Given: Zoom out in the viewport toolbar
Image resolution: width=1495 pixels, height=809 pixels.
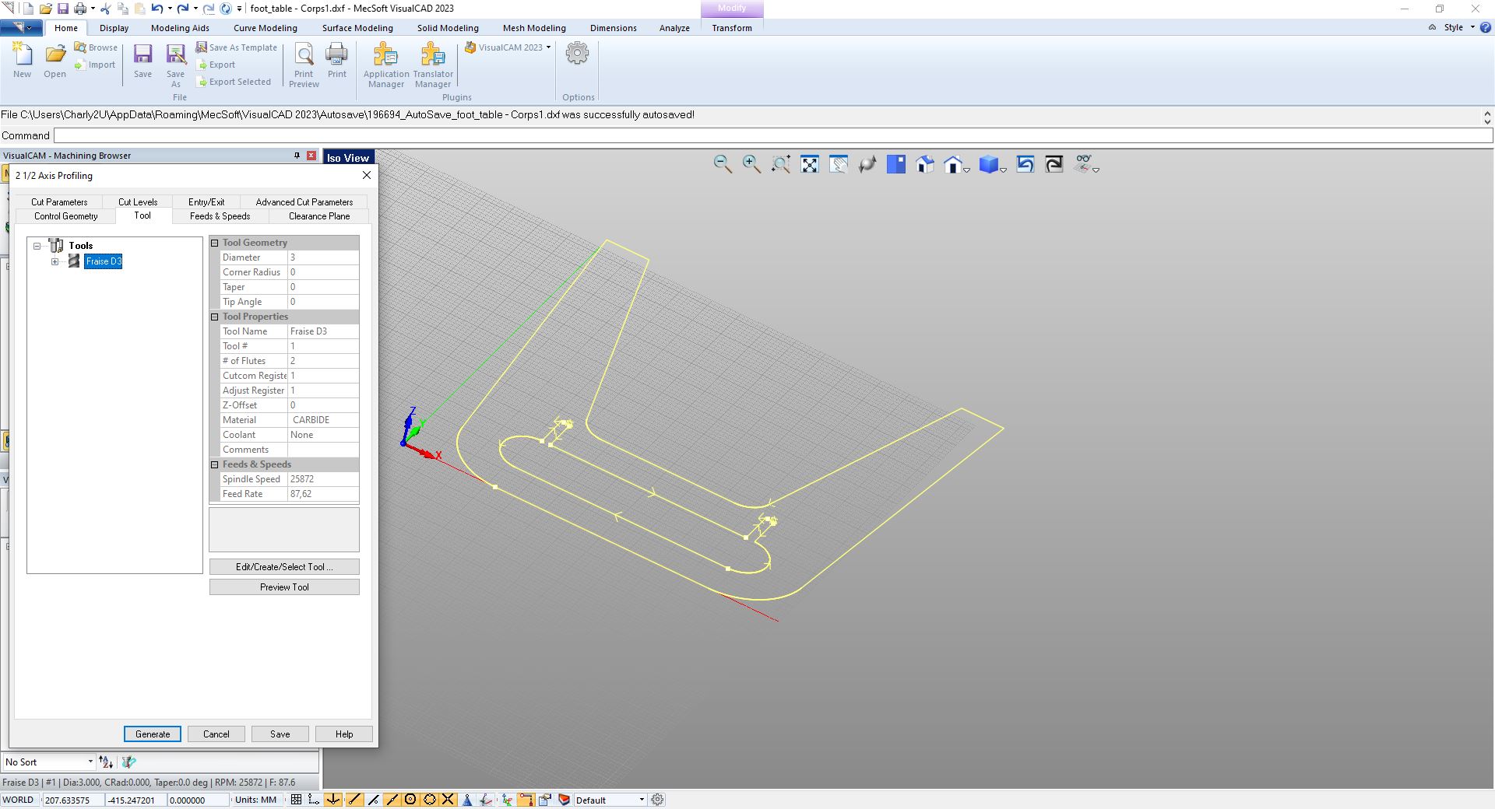Looking at the screenshot, I should (x=723, y=164).
